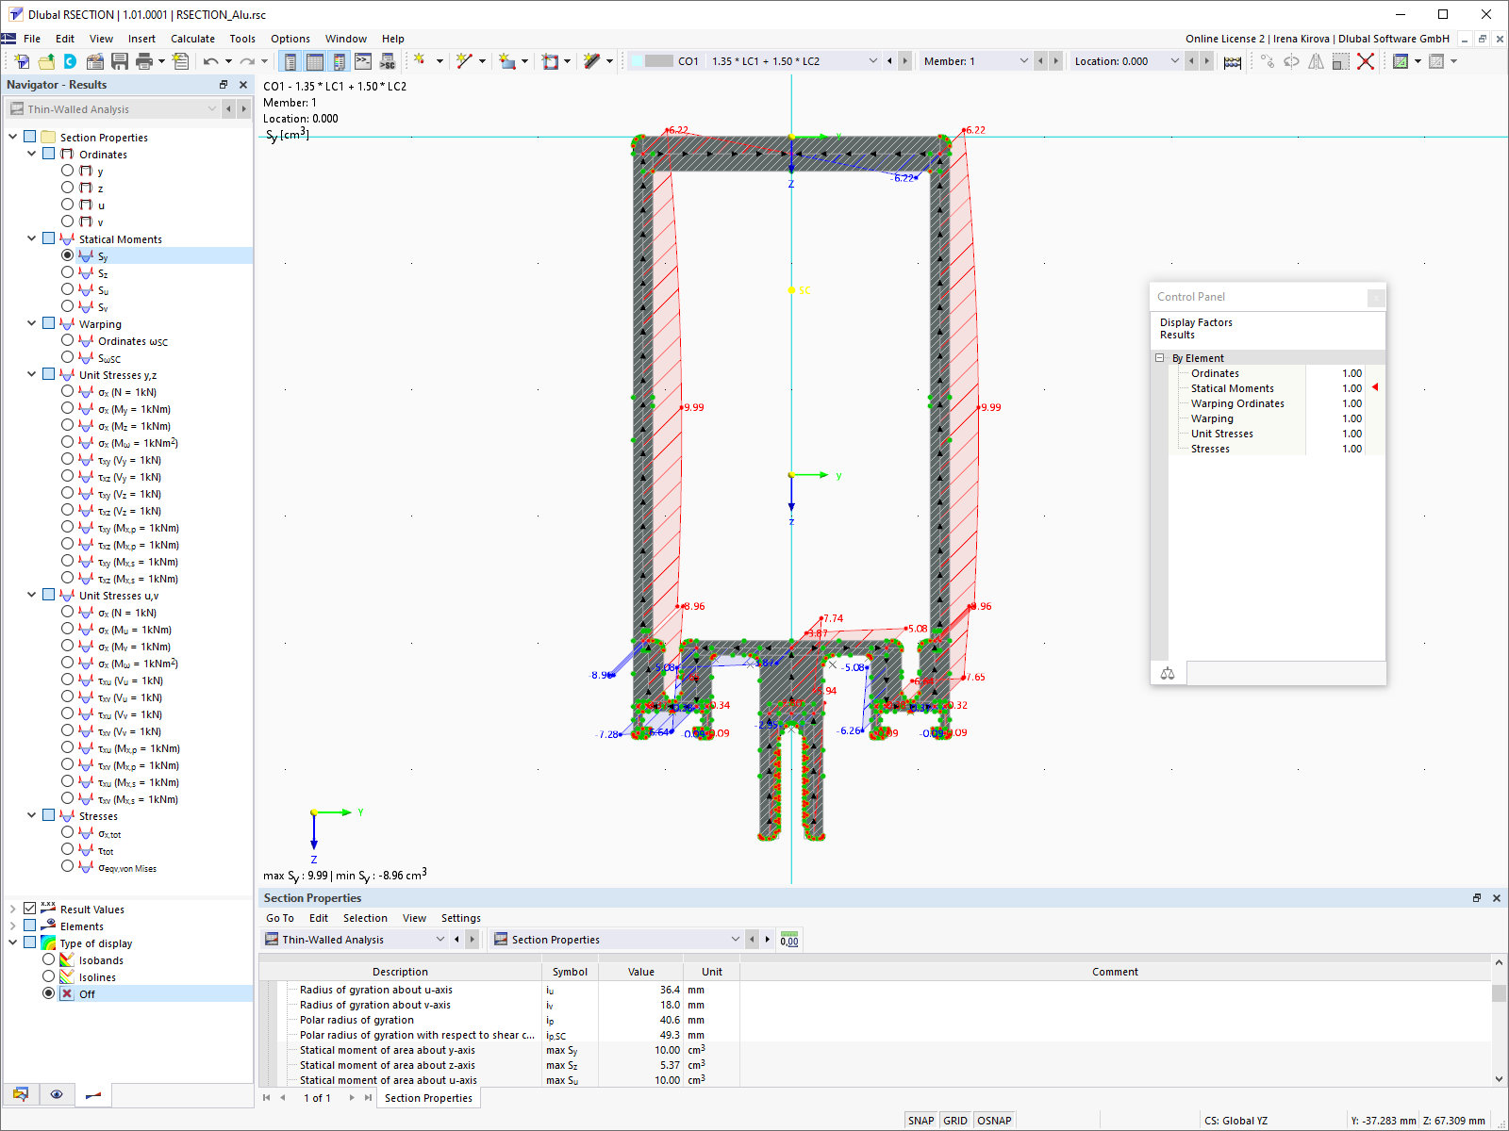Open the File menu
The height and width of the screenshot is (1131, 1509).
point(32,39)
